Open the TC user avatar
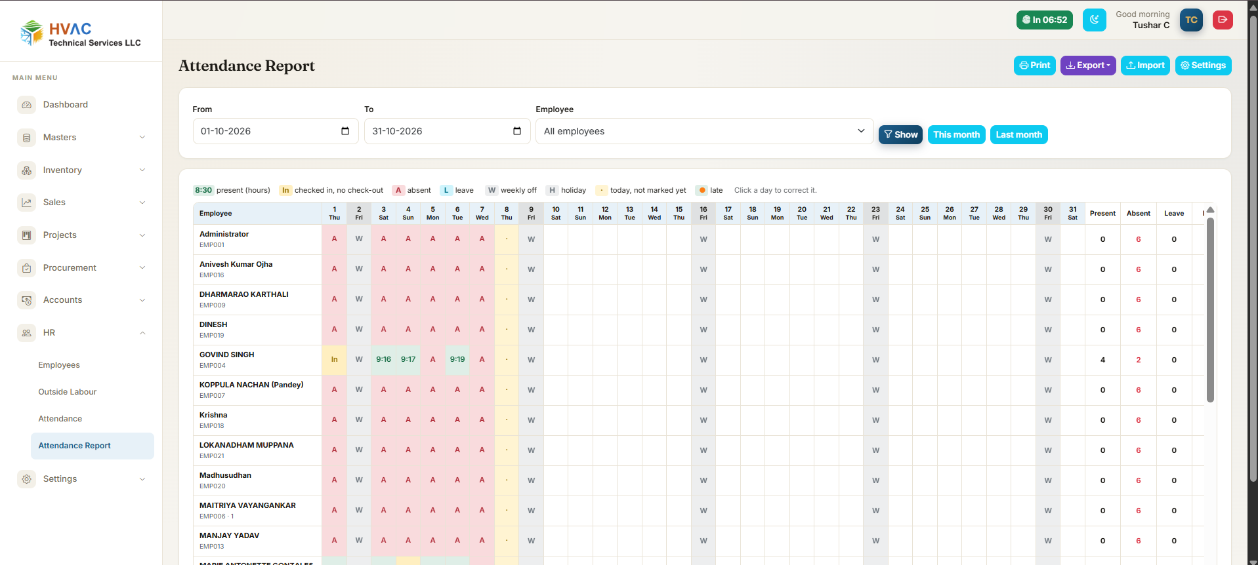Image resolution: width=1258 pixels, height=565 pixels. point(1191,20)
